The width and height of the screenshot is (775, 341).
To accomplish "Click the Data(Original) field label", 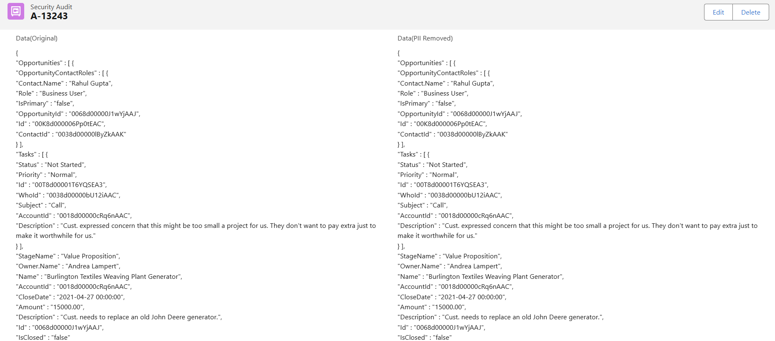I will (37, 38).
